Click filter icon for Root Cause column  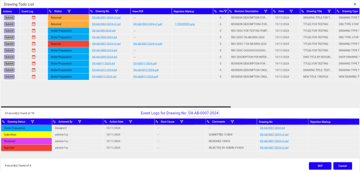point(181,122)
